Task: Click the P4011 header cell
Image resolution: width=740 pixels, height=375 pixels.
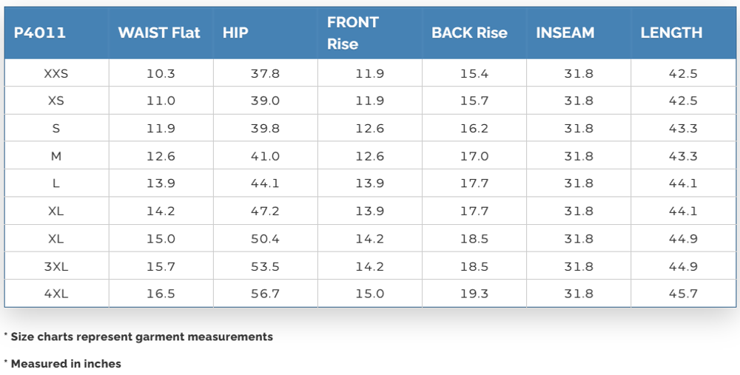Action: [x=40, y=33]
